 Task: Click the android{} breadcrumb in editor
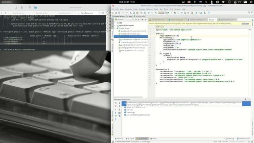tap(160, 27)
